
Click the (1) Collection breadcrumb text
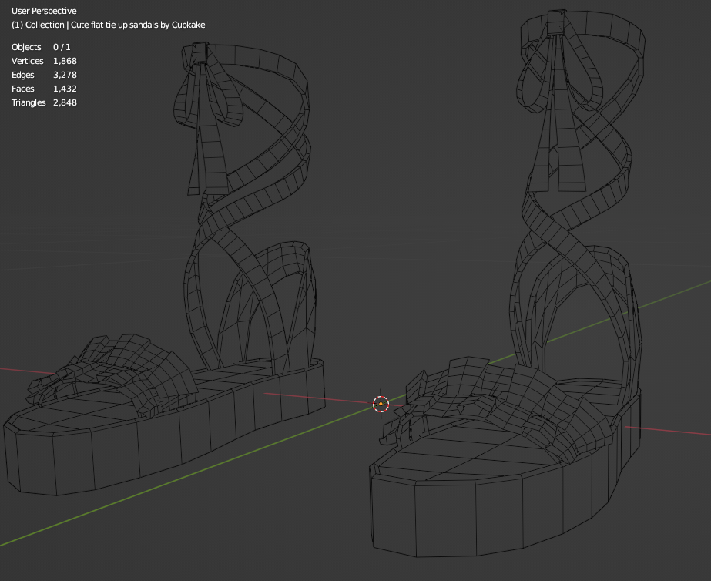click(x=39, y=25)
